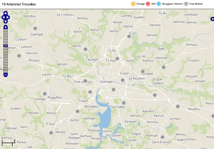Click the antenna marker above Guengat
The image size is (214, 149).
pyautogui.click(x=35, y=29)
